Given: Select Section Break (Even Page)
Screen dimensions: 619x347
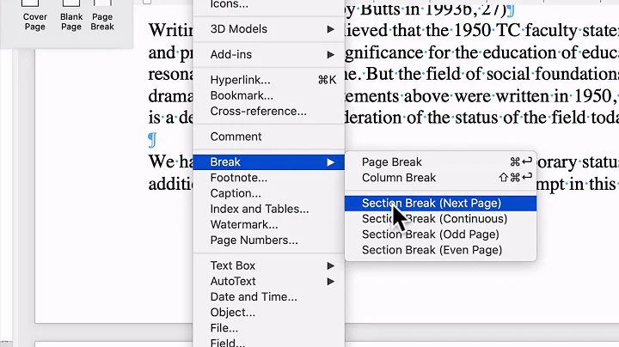Looking at the screenshot, I should [440, 250].
